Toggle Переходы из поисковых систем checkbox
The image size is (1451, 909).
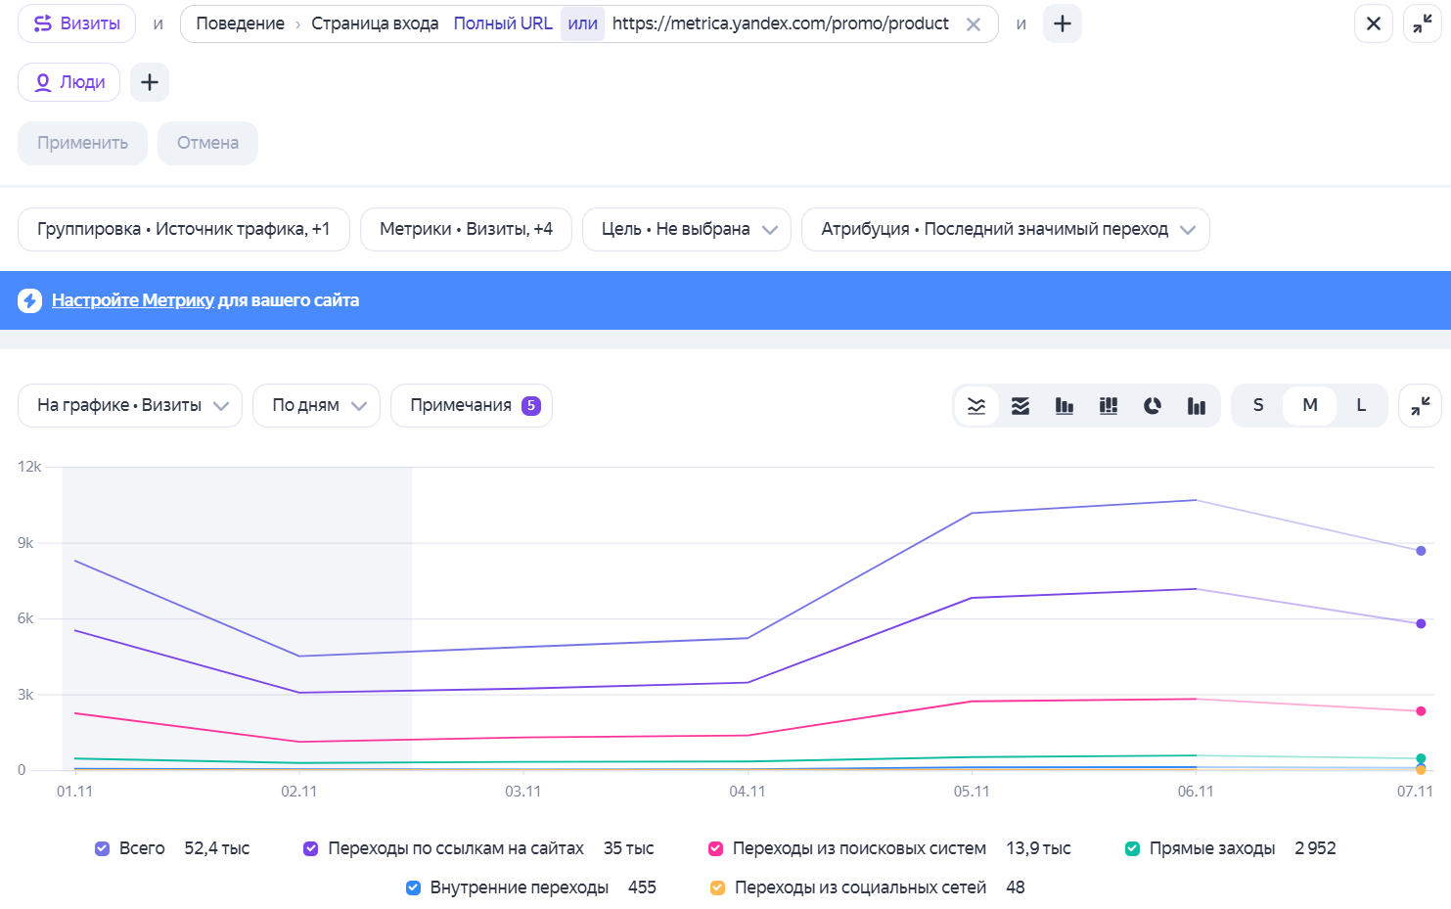[715, 849]
